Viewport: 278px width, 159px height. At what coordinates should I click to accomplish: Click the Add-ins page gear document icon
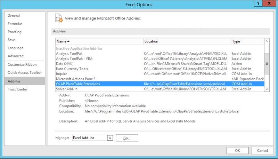pyautogui.click(x=59, y=18)
